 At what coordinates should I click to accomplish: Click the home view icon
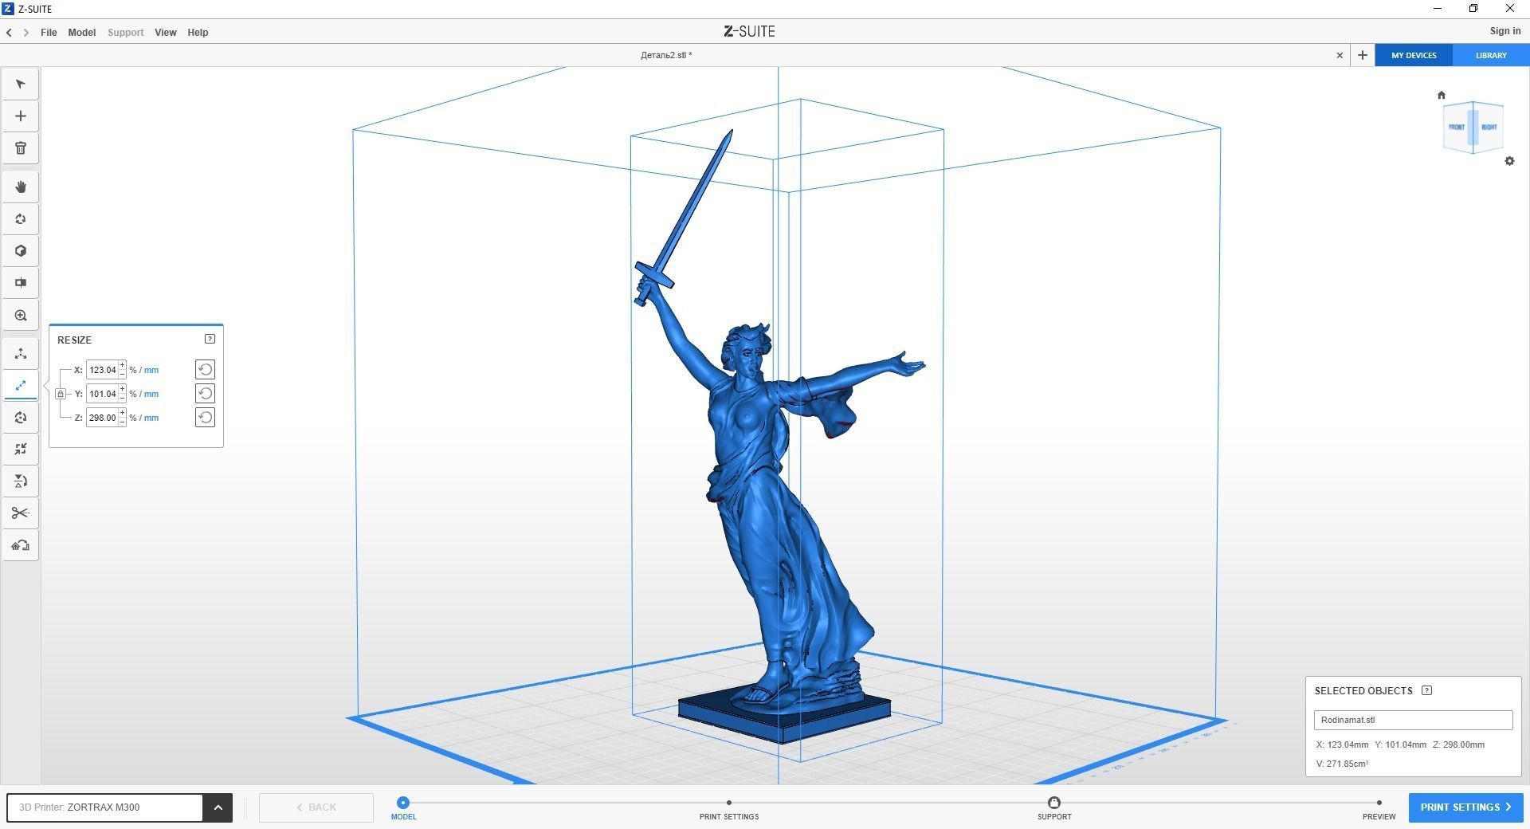1441,95
